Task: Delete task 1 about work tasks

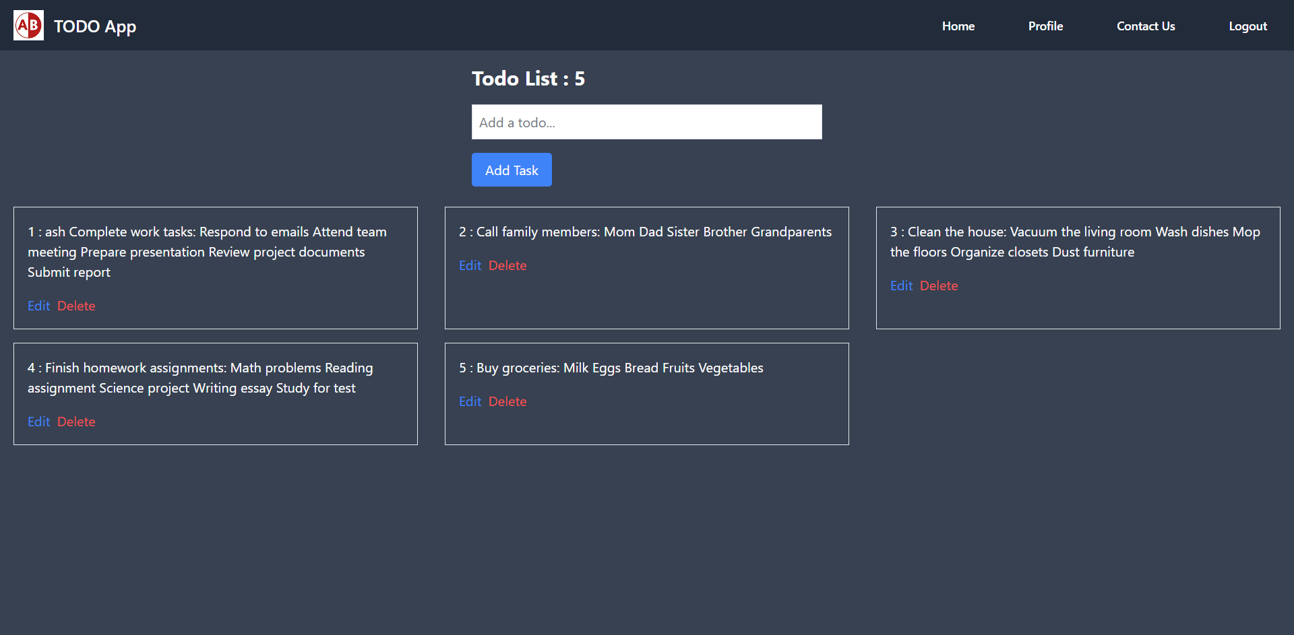Action: point(76,306)
